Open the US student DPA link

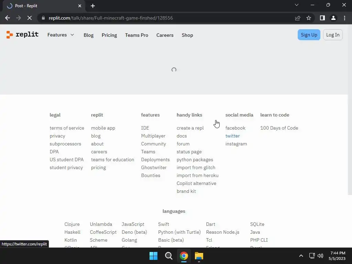pyautogui.click(x=66, y=159)
